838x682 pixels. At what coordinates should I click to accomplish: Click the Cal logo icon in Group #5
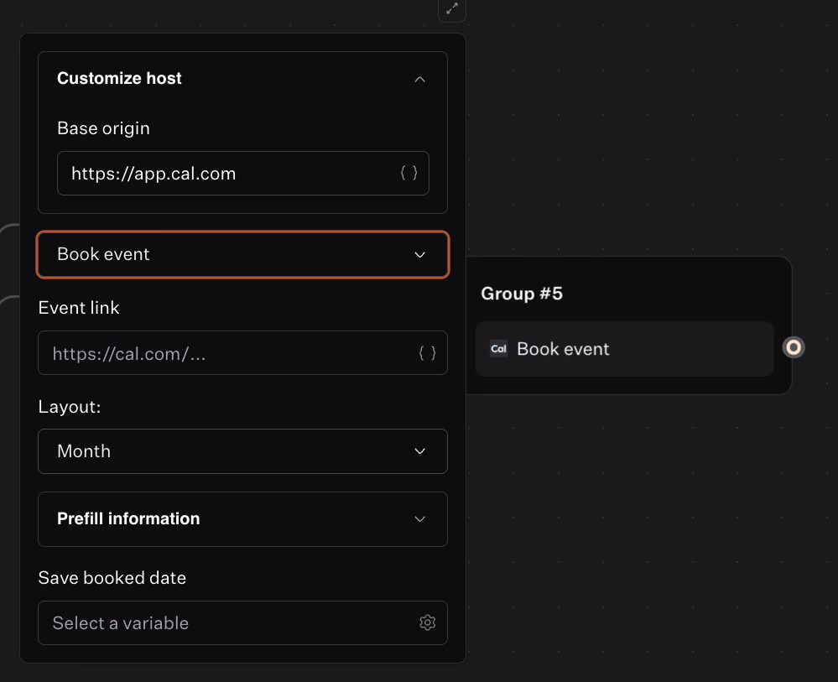pos(498,349)
